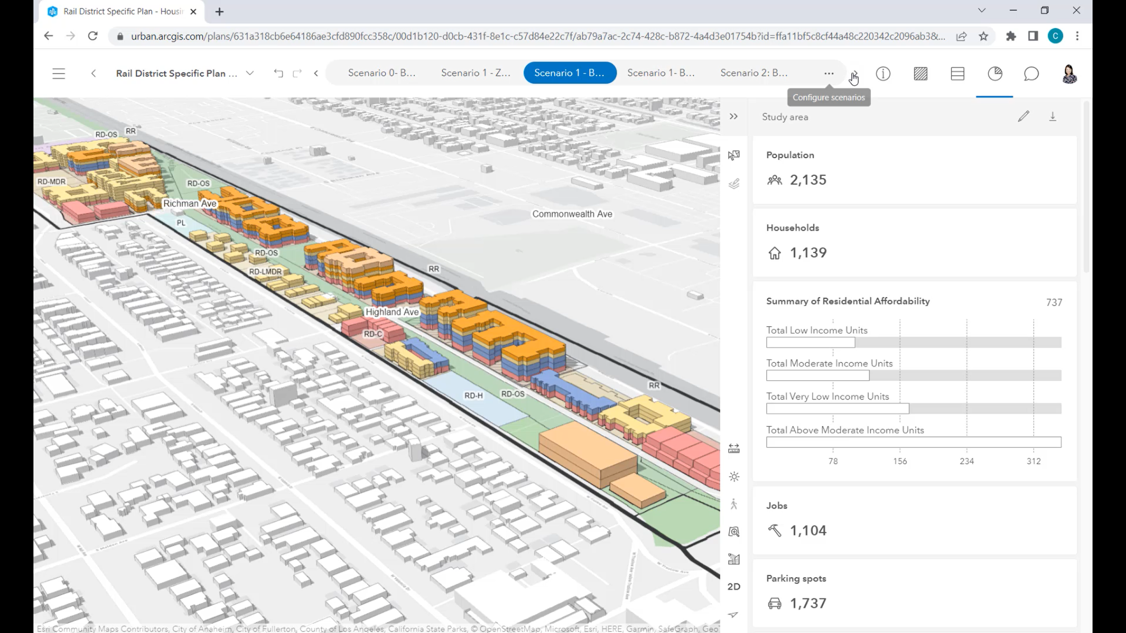Open the scenarios overflow ellipsis menu
The width and height of the screenshot is (1126, 633).
[829, 73]
